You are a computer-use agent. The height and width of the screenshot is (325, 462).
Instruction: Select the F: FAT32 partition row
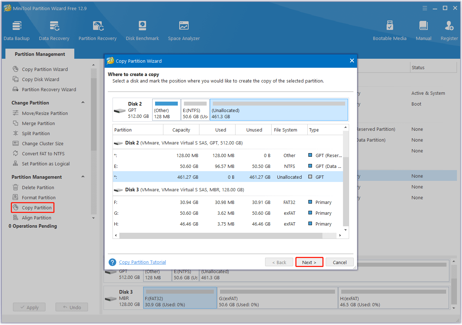tap(228, 202)
